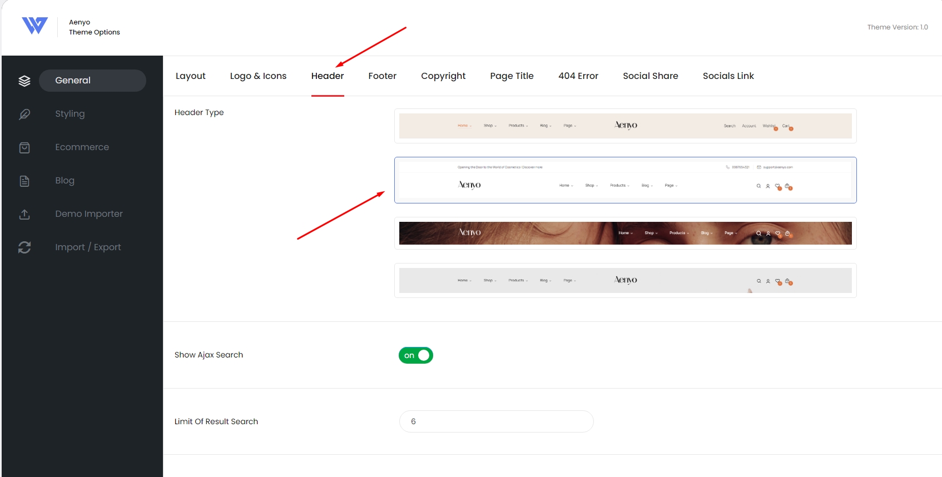This screenshot has width=942, height=477.
Task: Open the Styling sidebar section
Action: click(70, 113)
